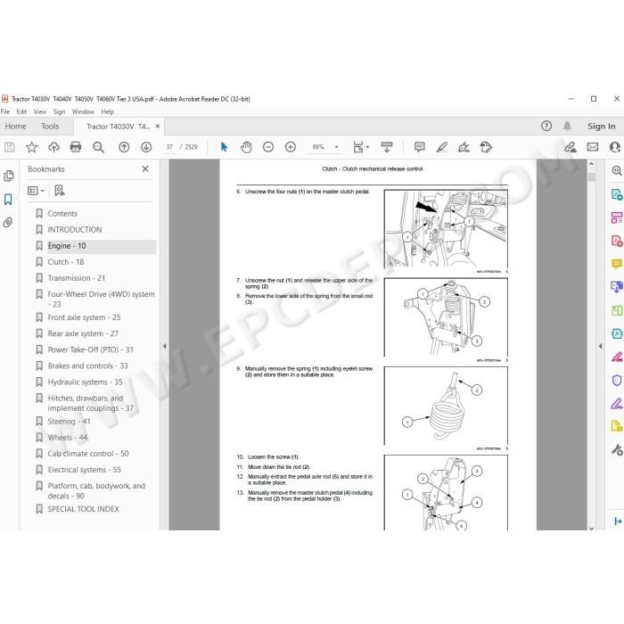The height and width of the screenshot is (624, 624).
Task: Star this file as favorite
Action: tap(31, 147)
